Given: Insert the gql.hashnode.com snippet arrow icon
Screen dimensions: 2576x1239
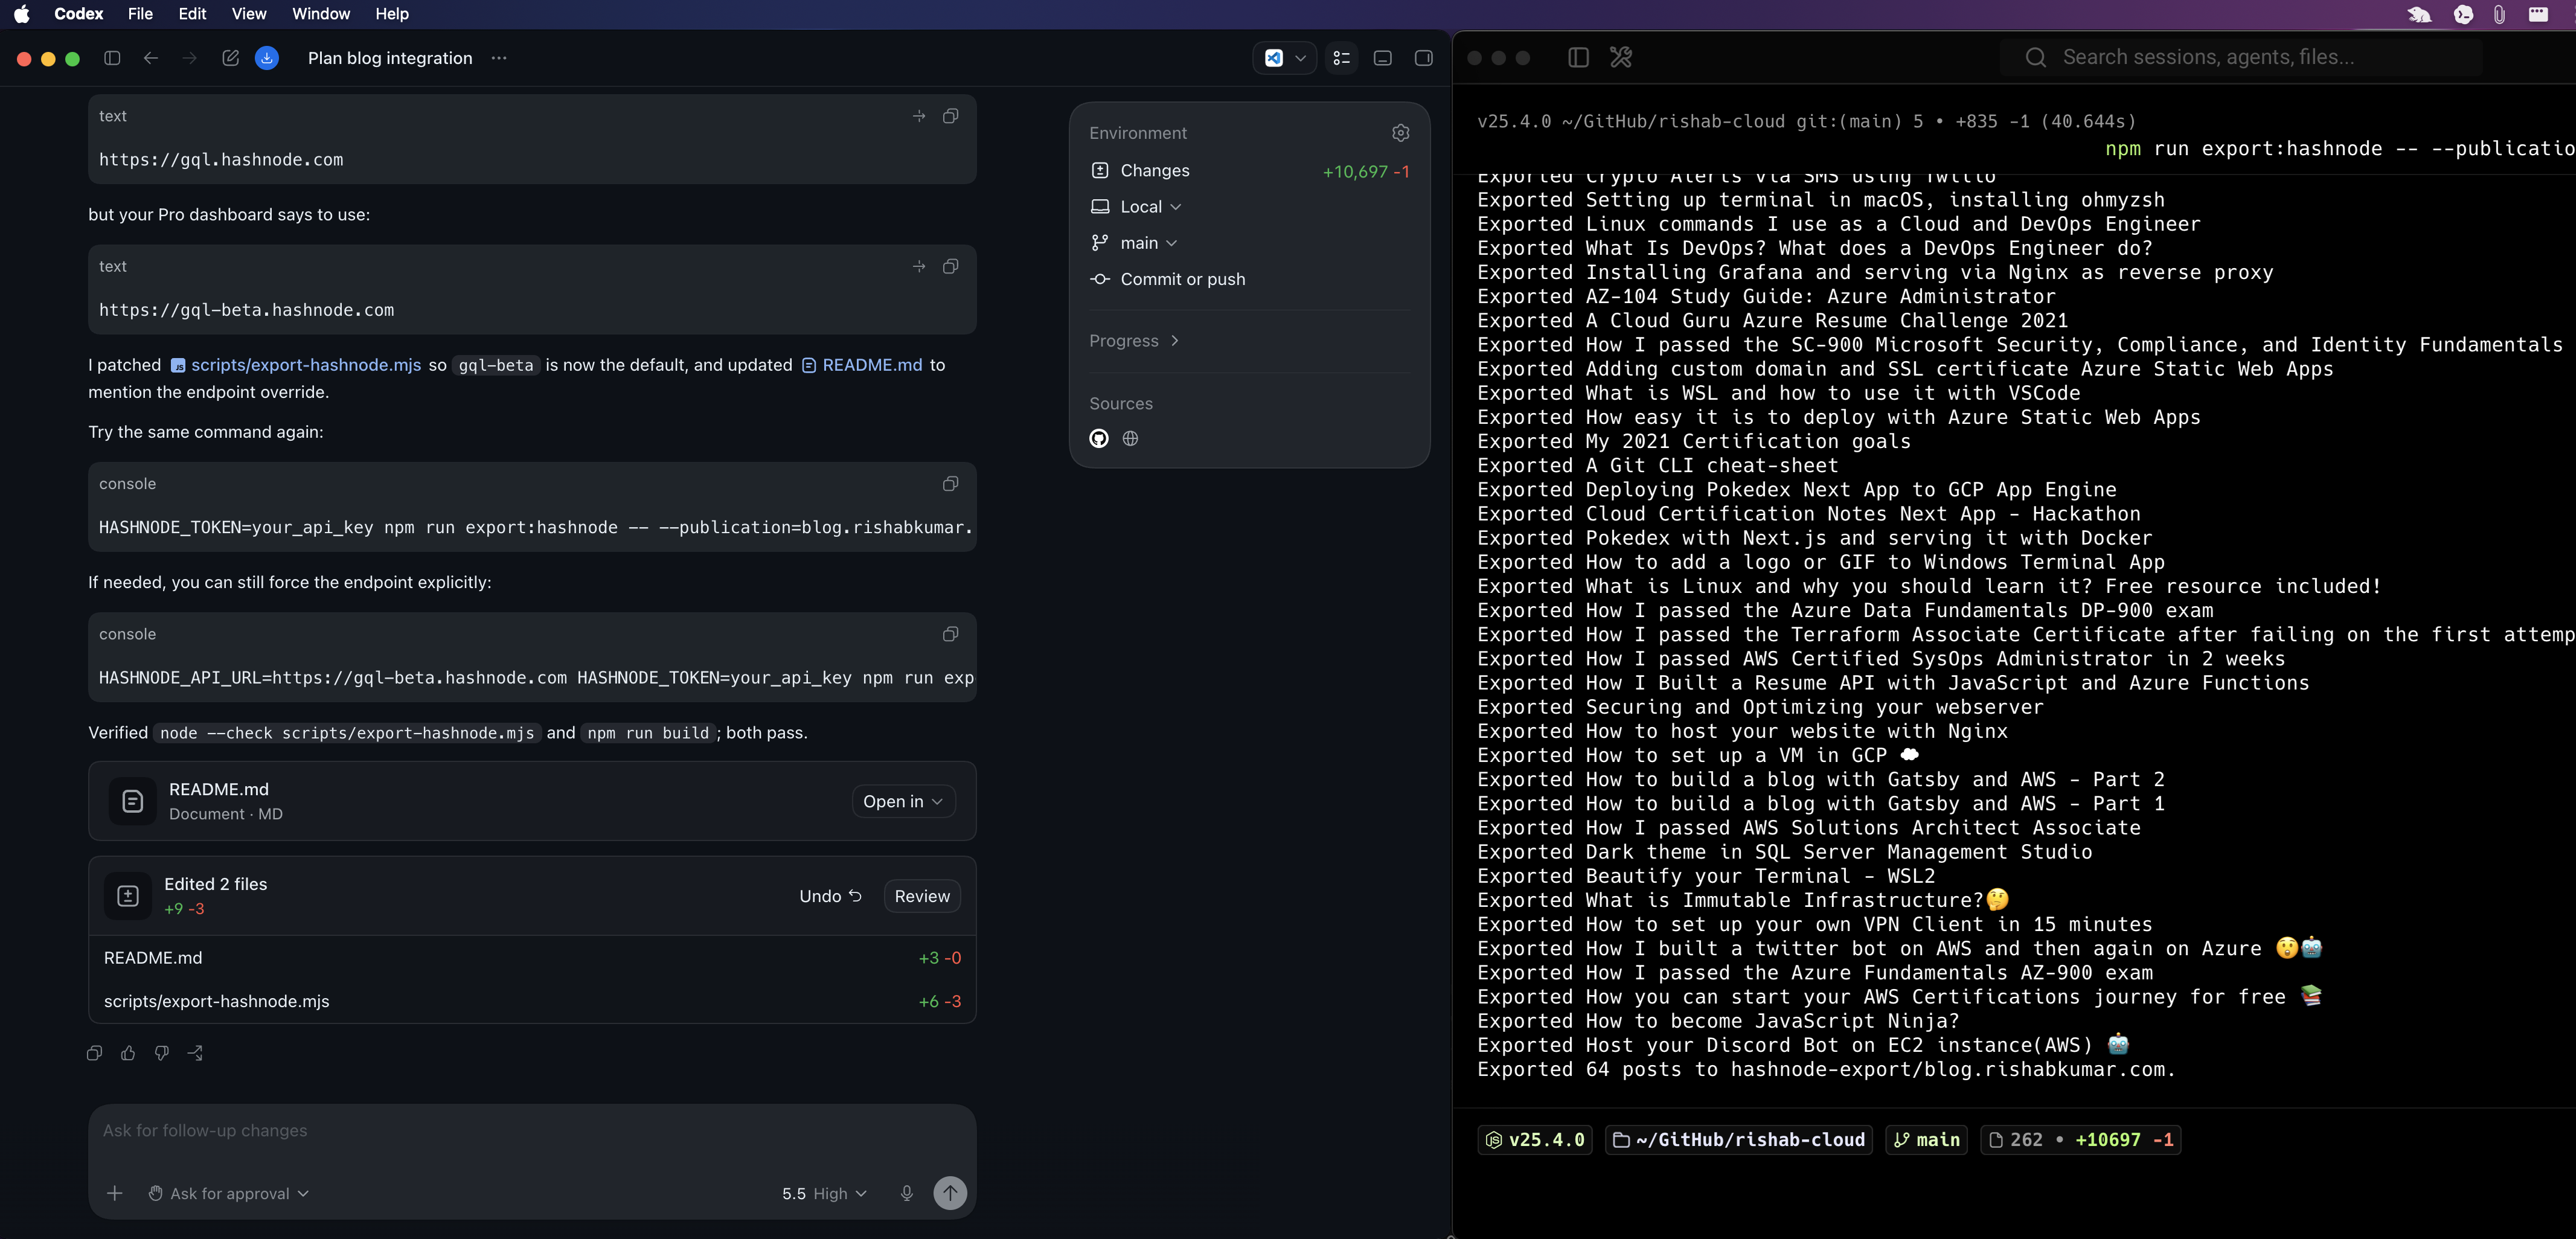Looking at the screenshot, I should point(919,116).
